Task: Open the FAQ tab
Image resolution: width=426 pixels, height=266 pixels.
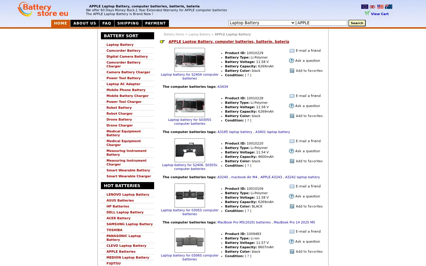Action: coord(107,23)
